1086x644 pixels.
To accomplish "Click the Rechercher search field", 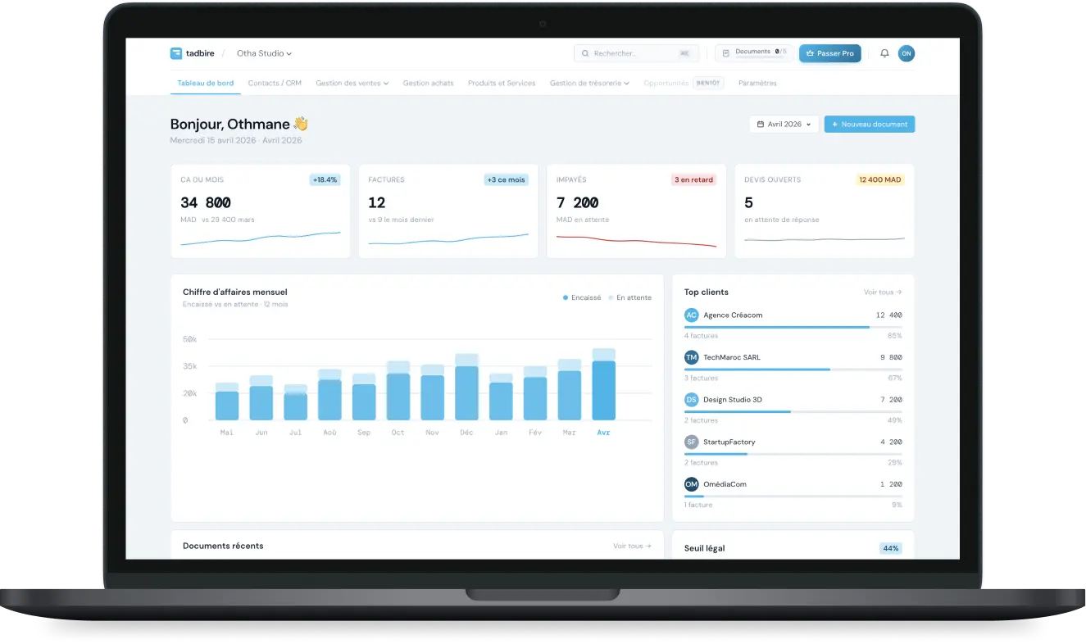I will point(637,53).
